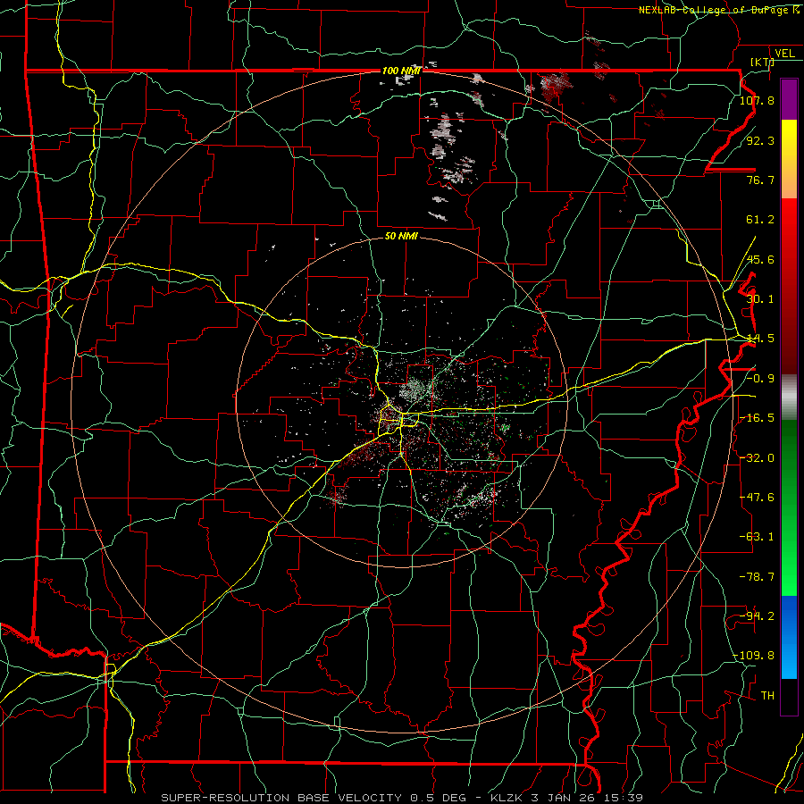Screen dimensions: 804x804
Task: Click the KLZK radar site center on the map
Action: [402, 401]
